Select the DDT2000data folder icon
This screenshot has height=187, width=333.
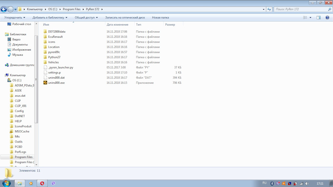point(45,32)
